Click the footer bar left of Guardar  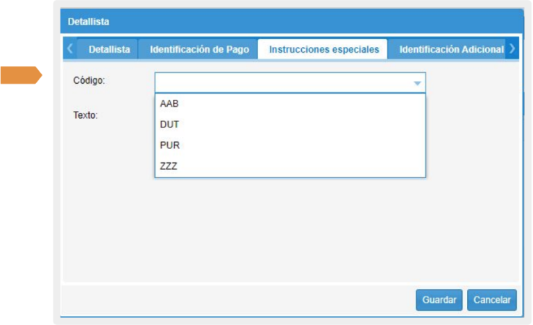236,300
